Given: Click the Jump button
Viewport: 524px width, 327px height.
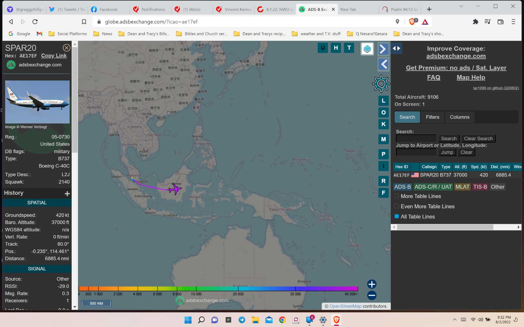Looking at the screenshot, I should click(447, 152).
